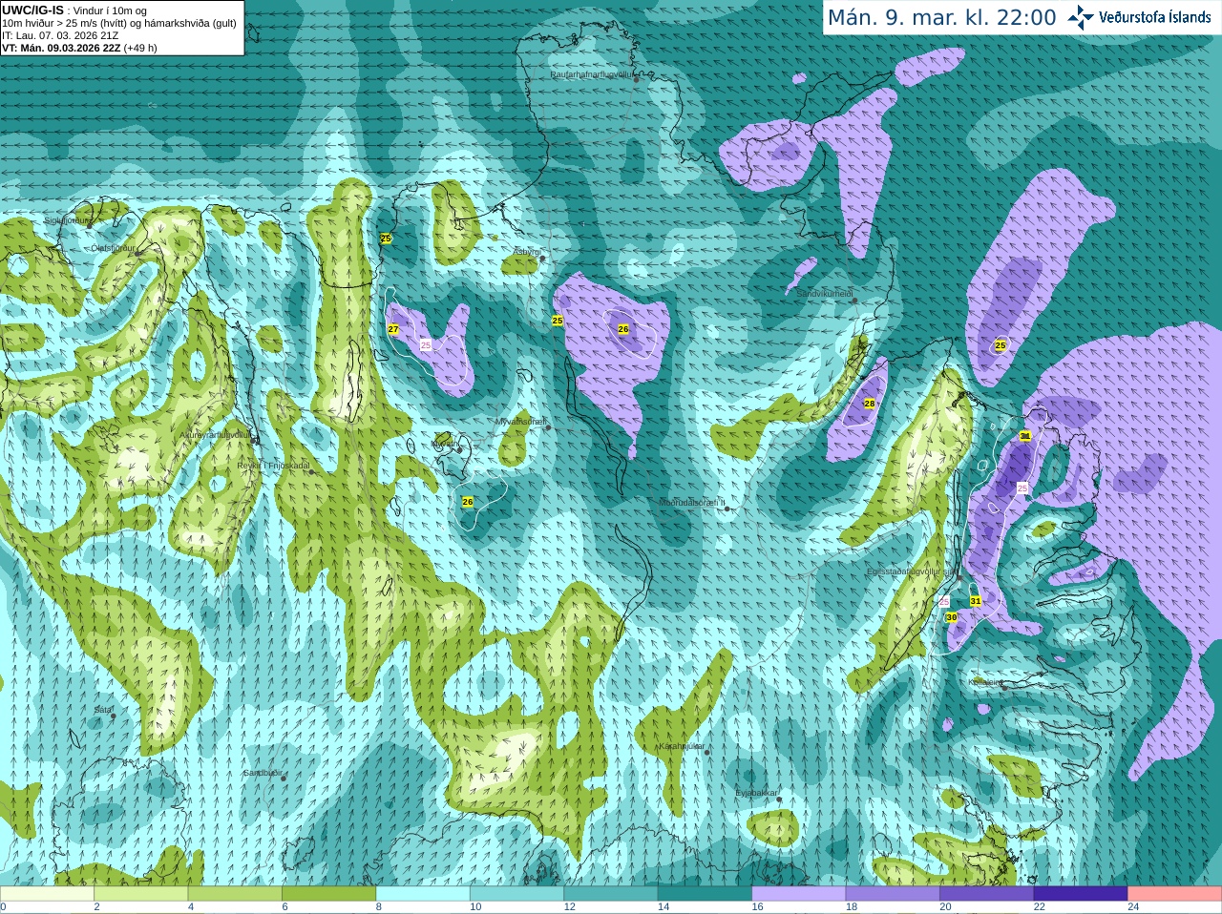The width and height of the screenshot is (1222, 914).
Task: Click the 'UWC/IG-IS : Vindur í 10m og' title line
Action: coord(74,10)
